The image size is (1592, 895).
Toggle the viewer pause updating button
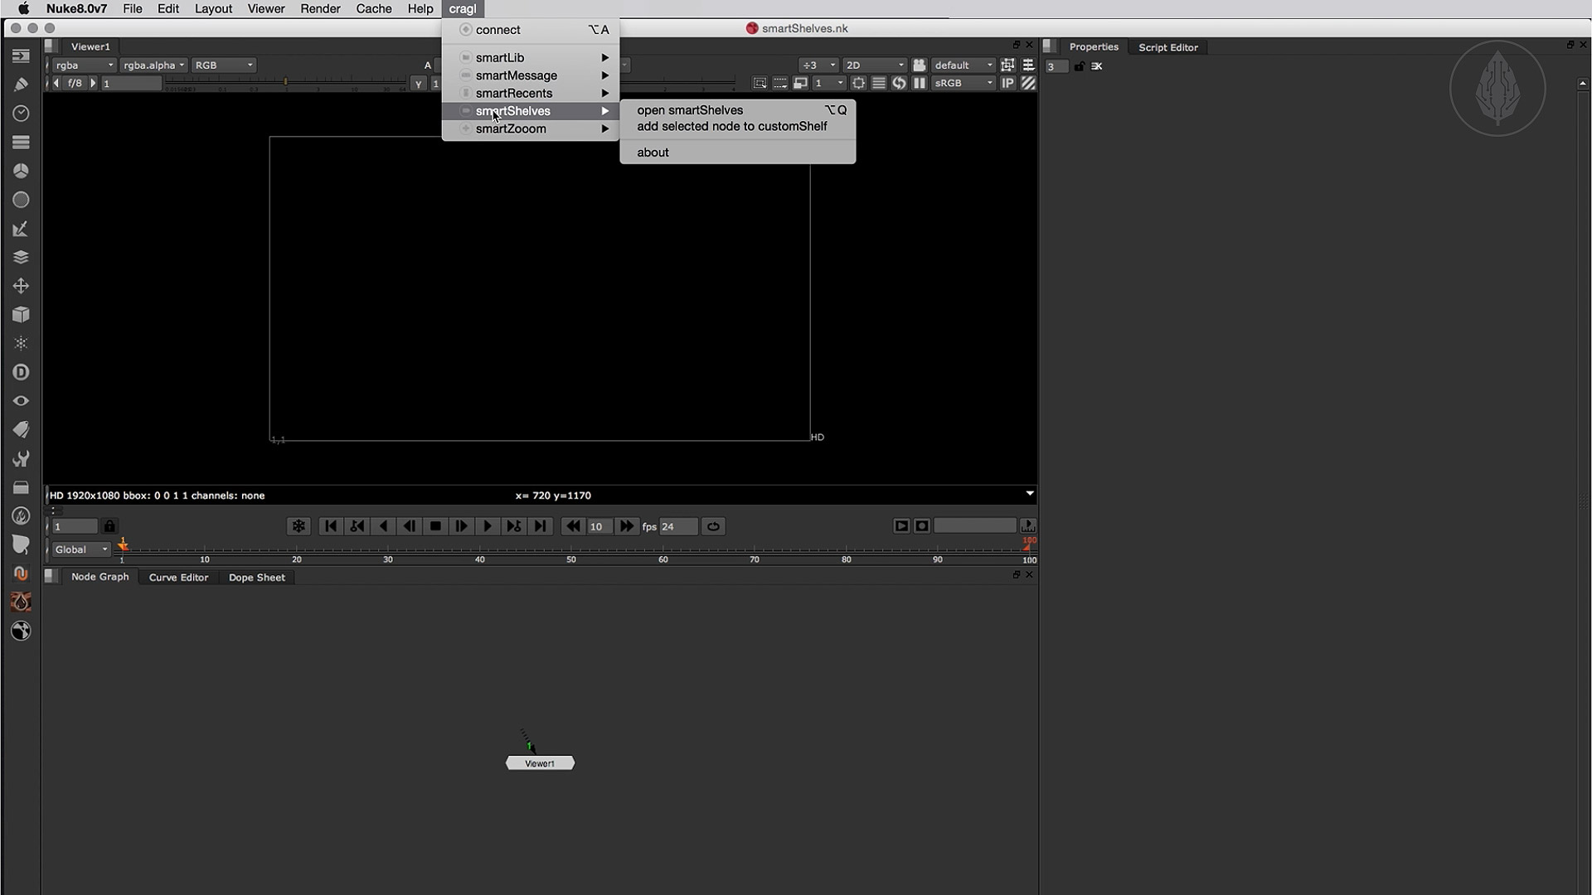point(920,83)
